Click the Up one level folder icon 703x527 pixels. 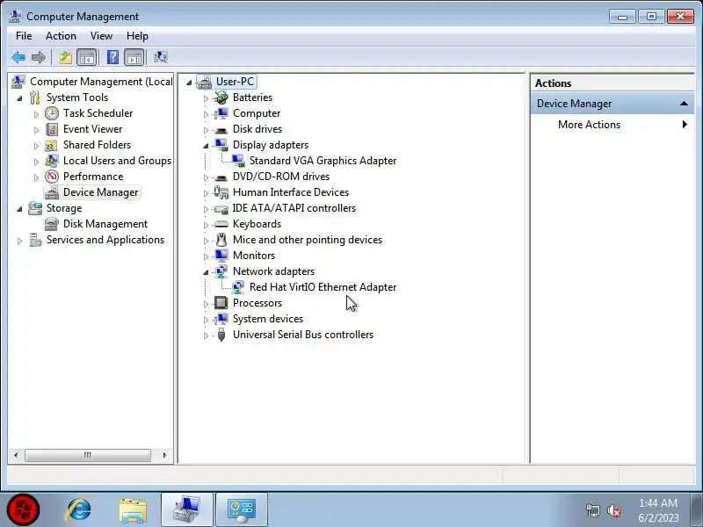pyautogui.click(x=65, y=57)
